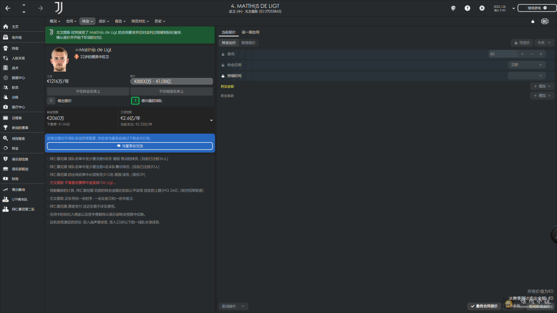Open help with the question mark icon

point(467,8)
